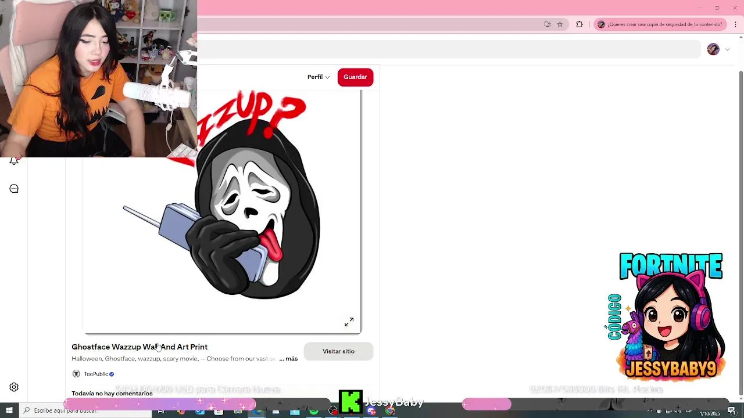Click the TeePublic avatar icon

pyautogui.click(x=76, y=374)
